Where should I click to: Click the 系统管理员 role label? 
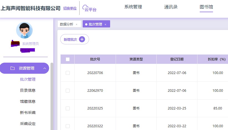point(31,44)
